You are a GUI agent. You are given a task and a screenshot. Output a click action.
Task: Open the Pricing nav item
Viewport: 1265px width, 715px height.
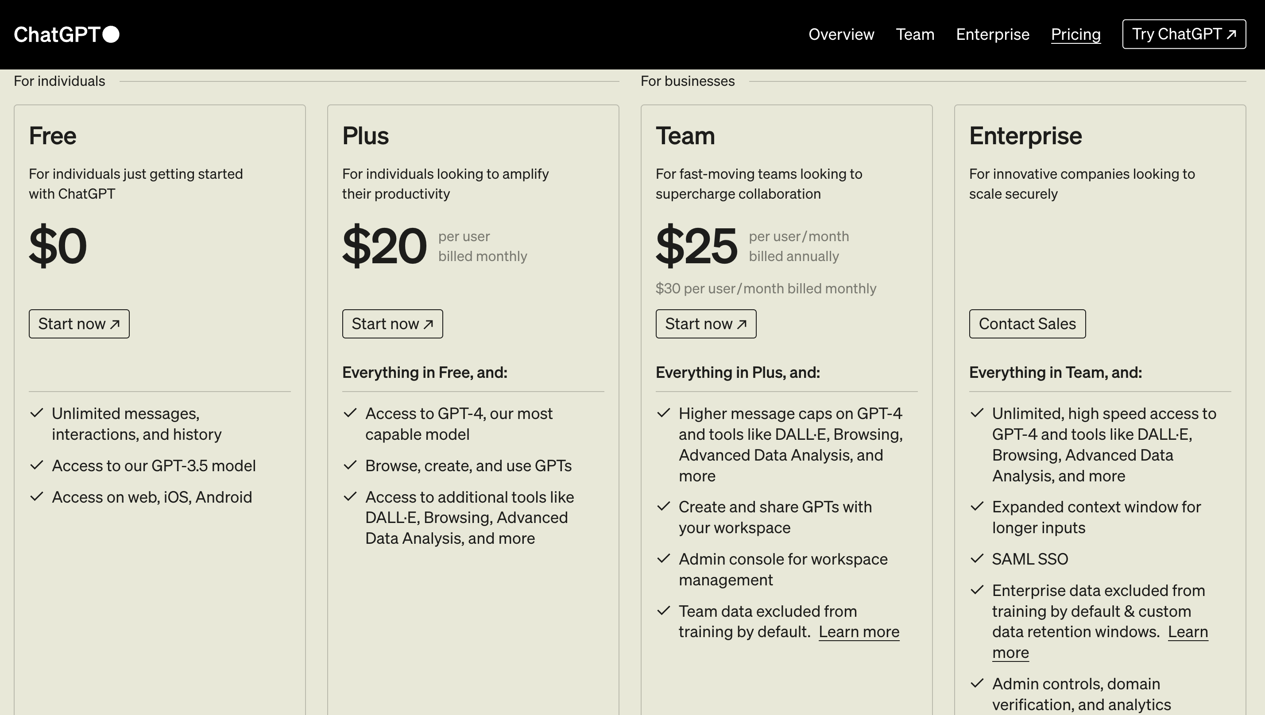[x=1075, y=35]
